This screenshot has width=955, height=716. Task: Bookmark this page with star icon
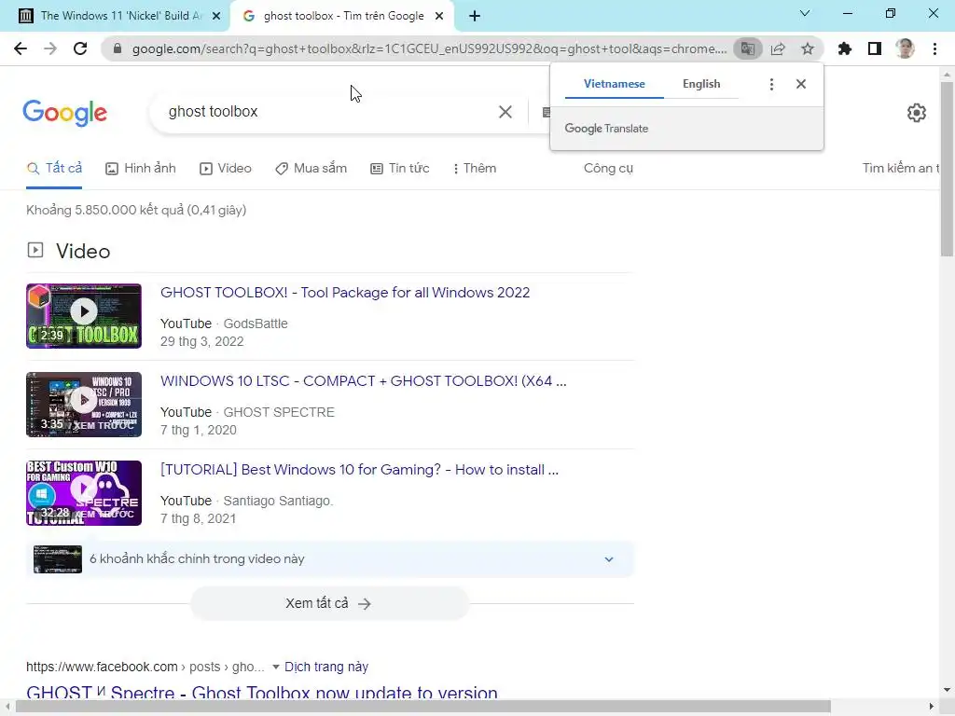(808, 48)
